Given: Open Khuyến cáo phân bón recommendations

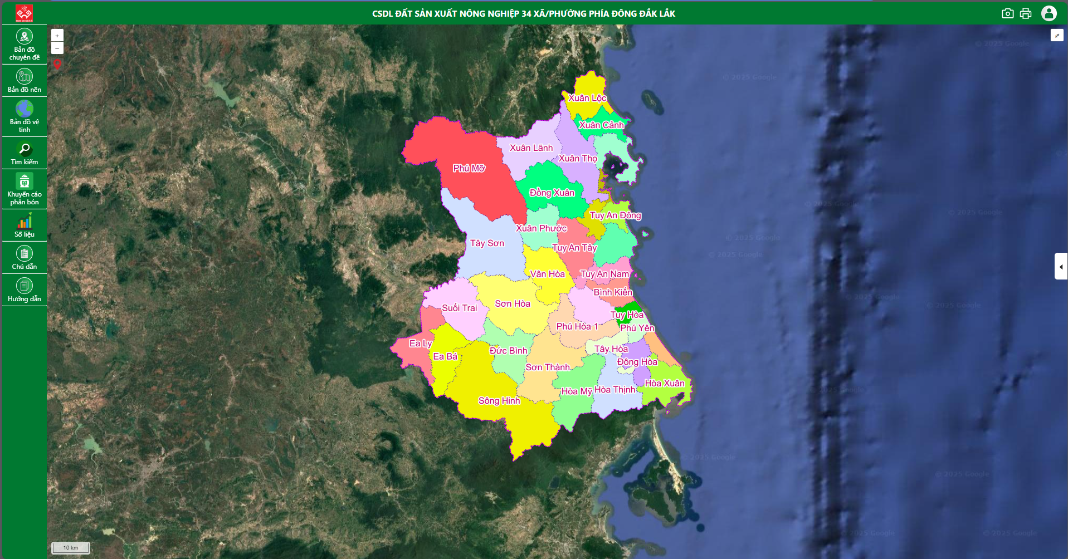Looking at the screenshot, I should 24,189.
